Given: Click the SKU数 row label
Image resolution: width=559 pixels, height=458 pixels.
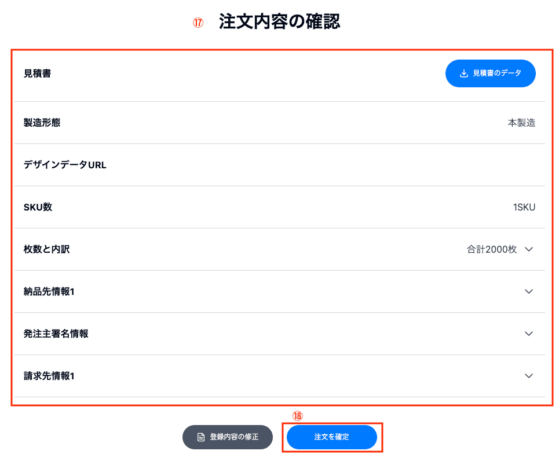Looking at the screenshot, I should pos(38,207).
